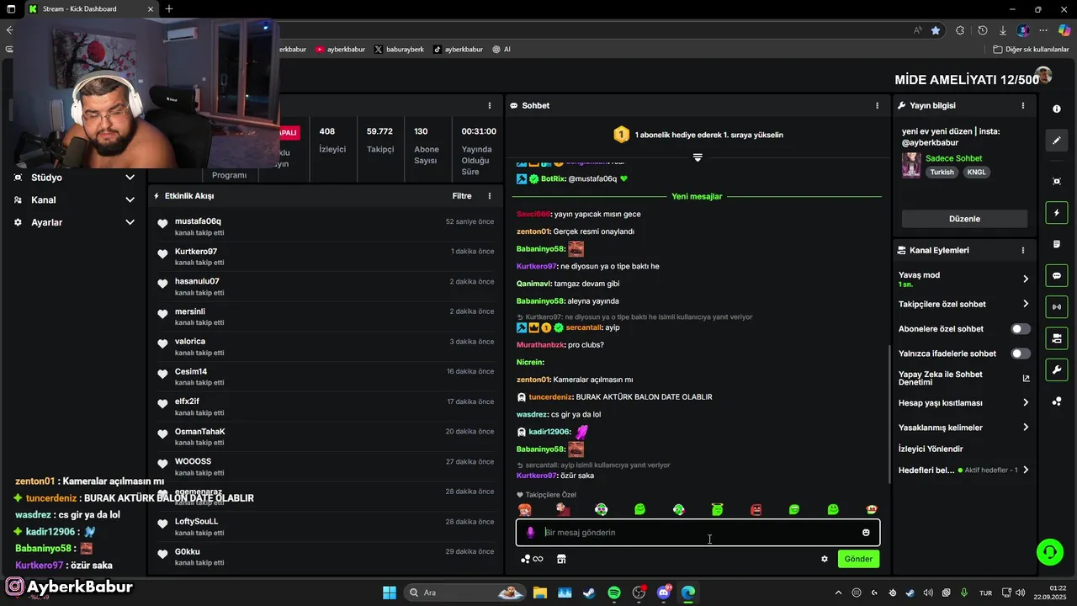Viewport: 1077px width, 606px height.
Task: Open Discord from the taskbar
Action: click(664, 593)
